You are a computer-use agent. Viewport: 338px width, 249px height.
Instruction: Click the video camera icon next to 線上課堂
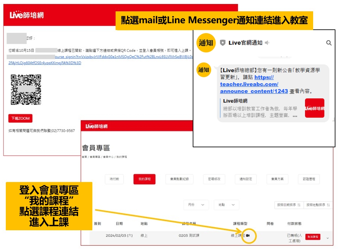[248, 235]
